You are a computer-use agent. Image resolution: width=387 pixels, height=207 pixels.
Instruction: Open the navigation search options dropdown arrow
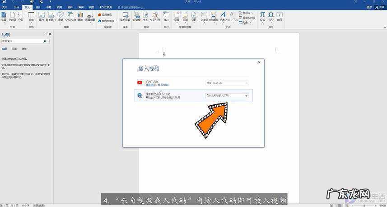click(48, 41)
